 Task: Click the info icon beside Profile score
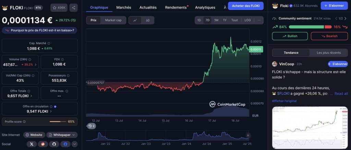pos(24,122)
